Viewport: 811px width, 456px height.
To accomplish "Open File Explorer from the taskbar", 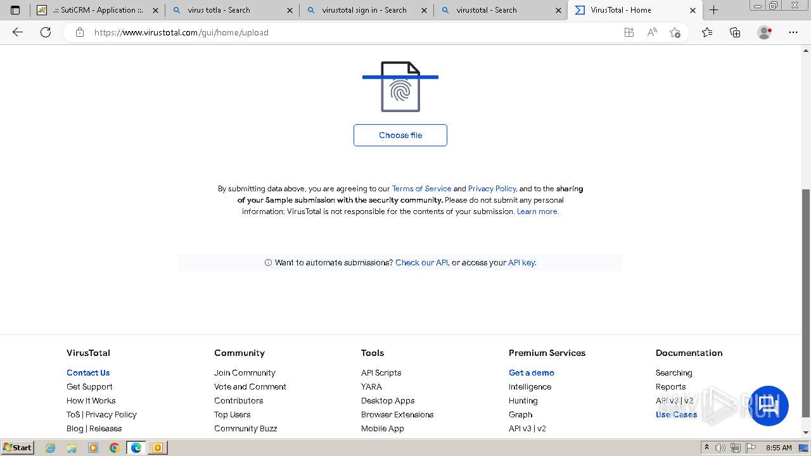I will [x=72, y=448].
